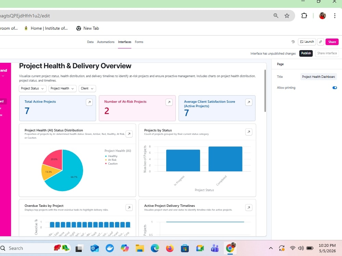Expand the Average Client Satisfaction Score card
342x256 pixels.
point(249,102)
